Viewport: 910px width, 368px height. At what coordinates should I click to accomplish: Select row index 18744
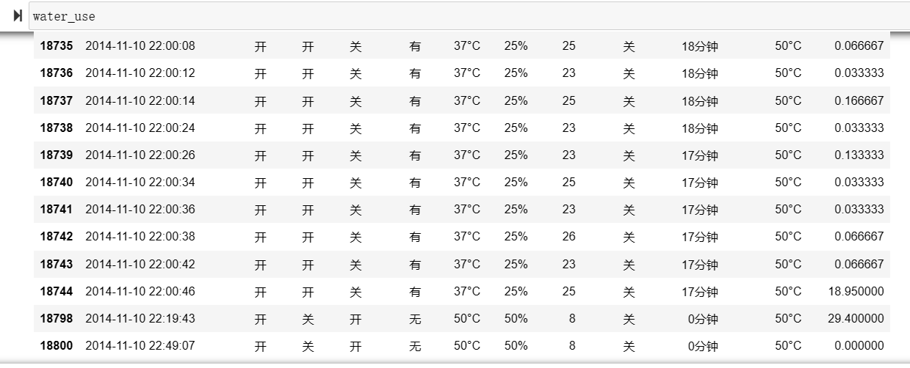(x=57, y=291)
